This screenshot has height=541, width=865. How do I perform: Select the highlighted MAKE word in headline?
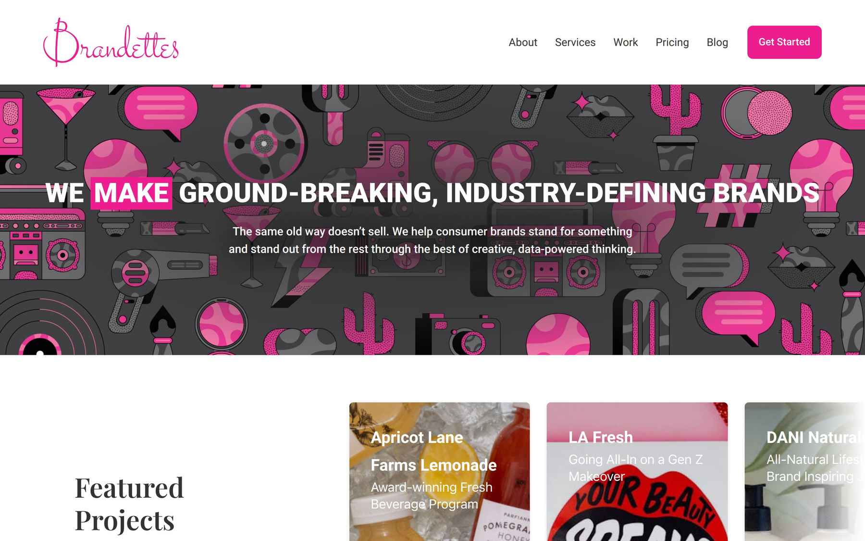point(131,193)
